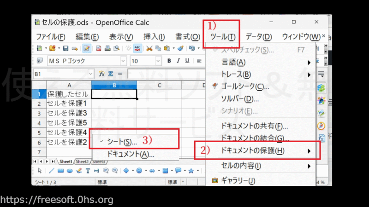Screen dimensions: 369x207
Task: Click the Format Paintbrush icon
Action: [180, 48]
